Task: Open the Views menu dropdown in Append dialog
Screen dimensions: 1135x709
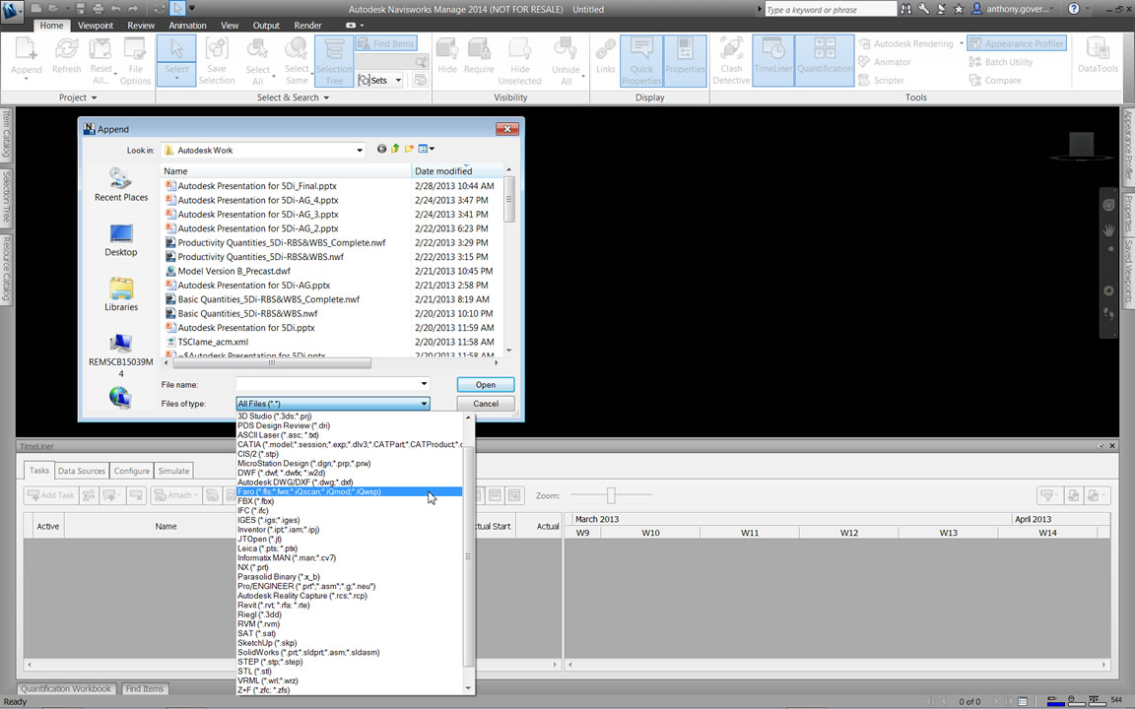Action: click(x=427, y=149)
